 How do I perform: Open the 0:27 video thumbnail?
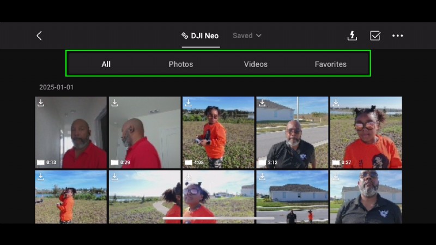click(x=366, y=132)
